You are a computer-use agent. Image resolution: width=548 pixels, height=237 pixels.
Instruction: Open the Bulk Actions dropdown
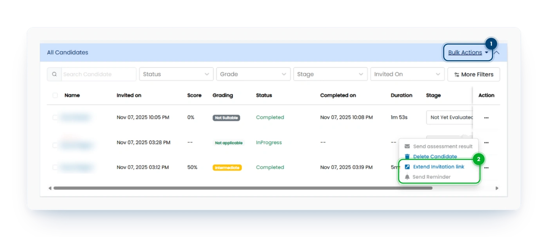(x=468, y=53)
